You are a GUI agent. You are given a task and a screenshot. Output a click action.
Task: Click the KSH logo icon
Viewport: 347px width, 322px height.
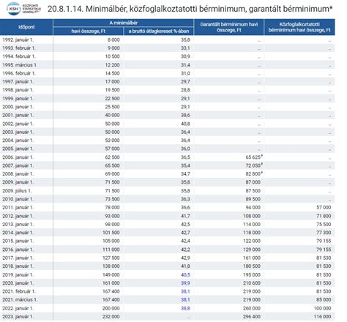(x=14, y=9)
